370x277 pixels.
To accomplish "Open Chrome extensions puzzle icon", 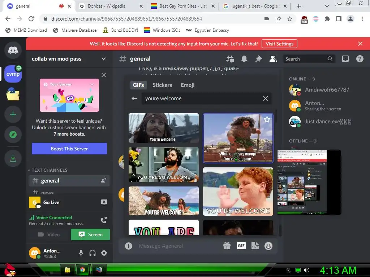I will click(x=327, y=19).
